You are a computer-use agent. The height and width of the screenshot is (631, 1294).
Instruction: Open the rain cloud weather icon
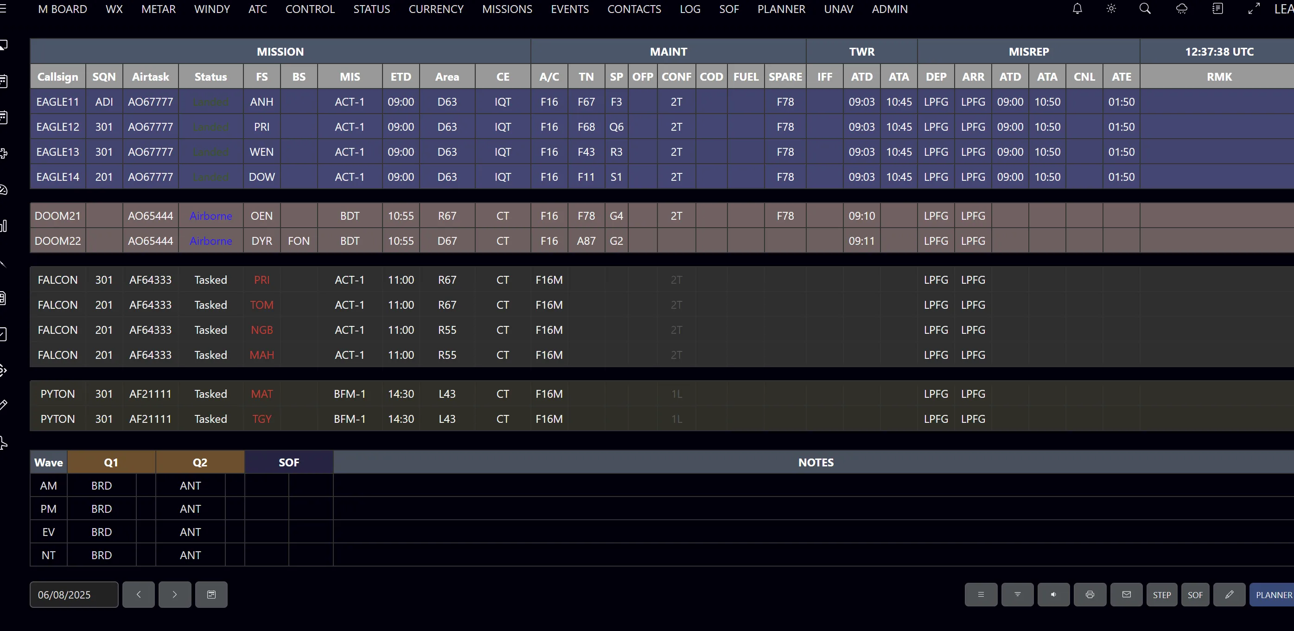point(1181,8)
